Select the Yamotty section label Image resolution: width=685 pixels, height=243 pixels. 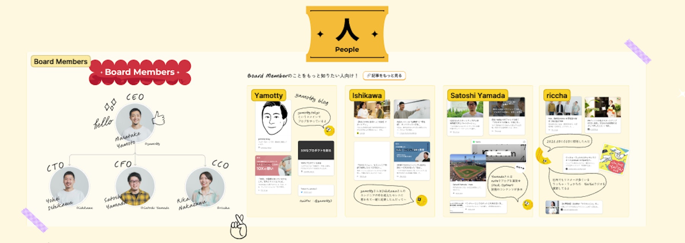click(x=268, y=95)
